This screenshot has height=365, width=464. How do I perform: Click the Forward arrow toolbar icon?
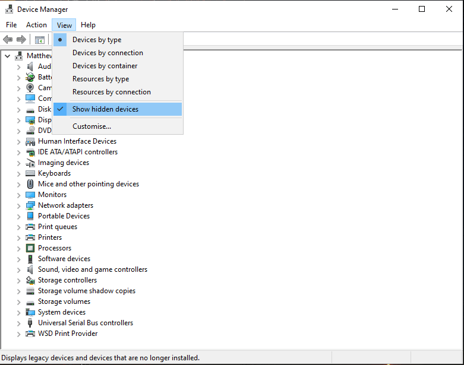point(21,39)
